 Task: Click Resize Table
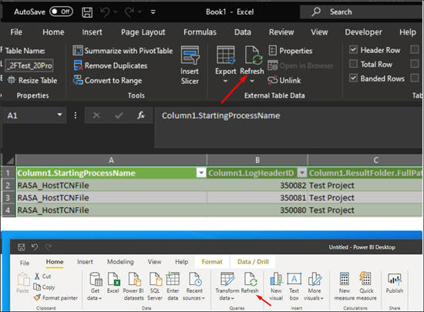click(32, 80)
